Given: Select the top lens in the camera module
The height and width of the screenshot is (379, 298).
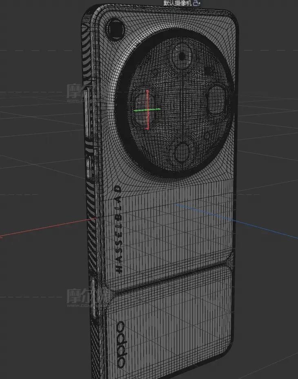Looking at the screenshot, I should 181,57.
